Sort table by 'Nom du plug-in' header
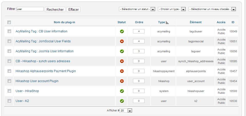The width and height of the screenshot is (246, 116). (64, 22)
